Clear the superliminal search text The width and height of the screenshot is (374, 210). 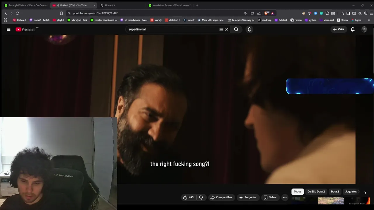[227, 29]
